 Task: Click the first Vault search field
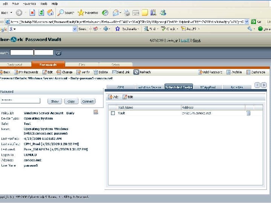22,52
